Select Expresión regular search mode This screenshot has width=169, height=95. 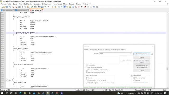click(x=87, y=83)
